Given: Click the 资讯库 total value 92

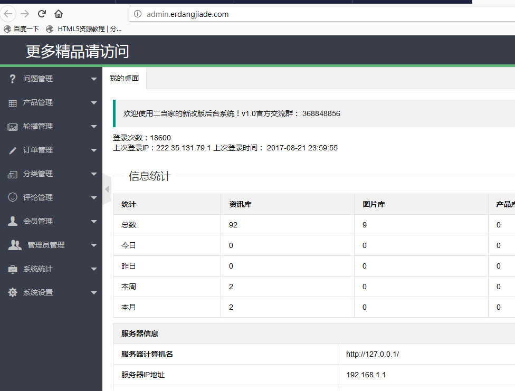Looking at the screenshot, I should [233, 225].
